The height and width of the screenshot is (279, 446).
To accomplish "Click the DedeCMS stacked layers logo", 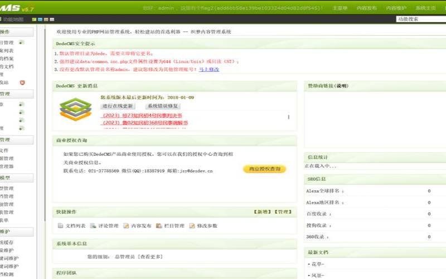I will coord(75,109).
